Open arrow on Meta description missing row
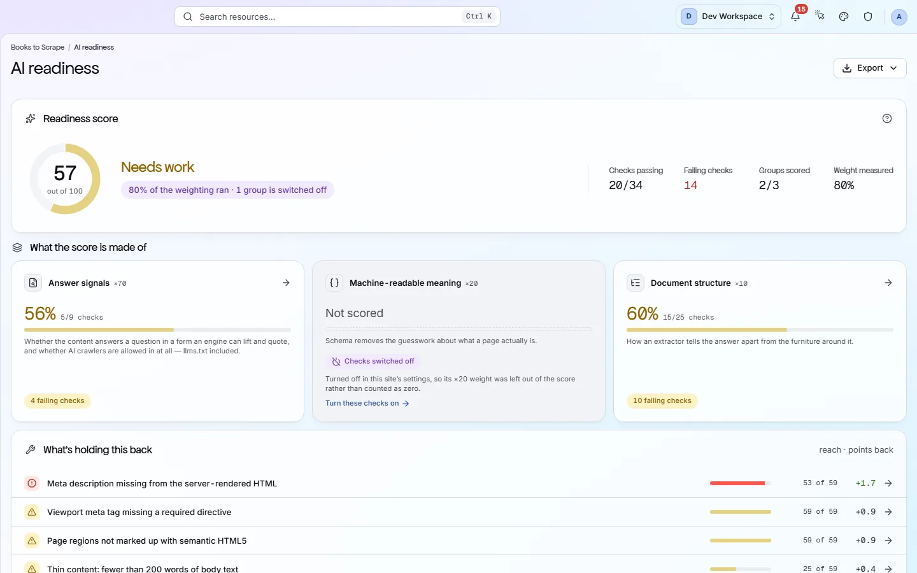Screen dimensions: 917x573 [x=888, y=483]
